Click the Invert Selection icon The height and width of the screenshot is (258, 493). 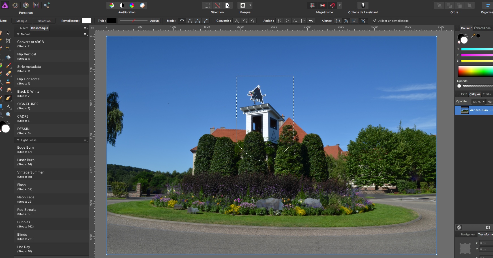[x=228, y=5]
